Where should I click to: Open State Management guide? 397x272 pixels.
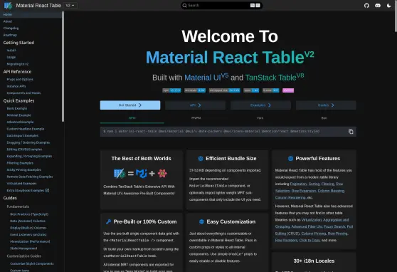point(23,249)
